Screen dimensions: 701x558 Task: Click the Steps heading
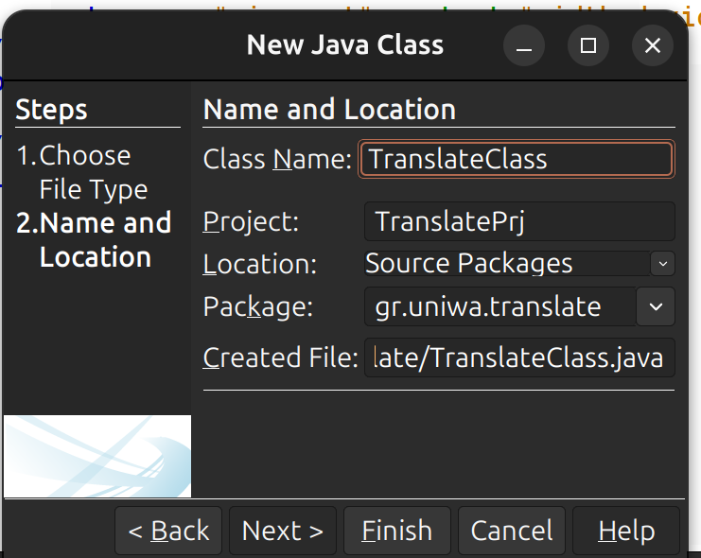pyautogui.click(x=51, y=110)
